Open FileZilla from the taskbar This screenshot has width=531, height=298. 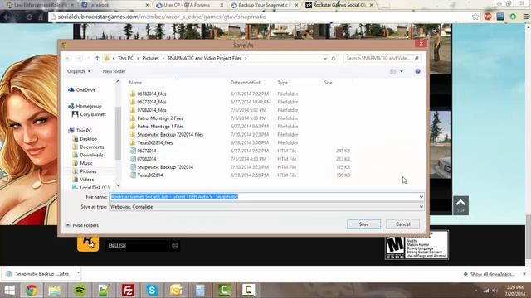128,291
